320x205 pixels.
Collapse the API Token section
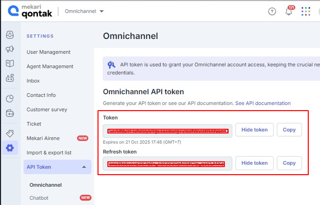(x=57, y=167)
